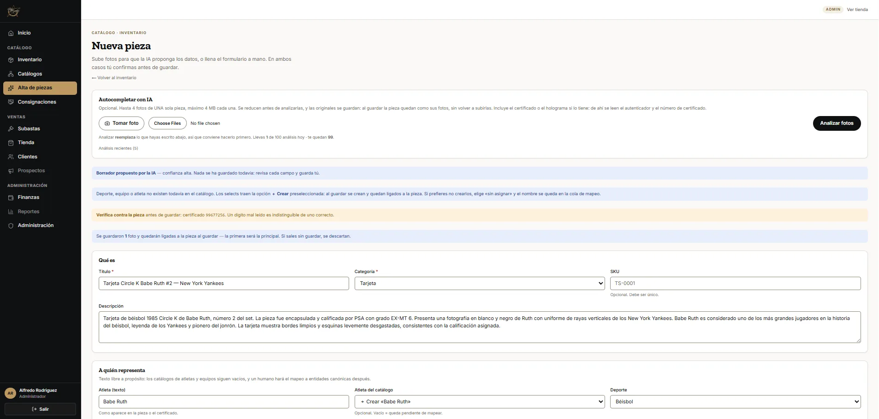Click the Finanzas icon
This screenshot has height=419, width=879.
[11, 198]
